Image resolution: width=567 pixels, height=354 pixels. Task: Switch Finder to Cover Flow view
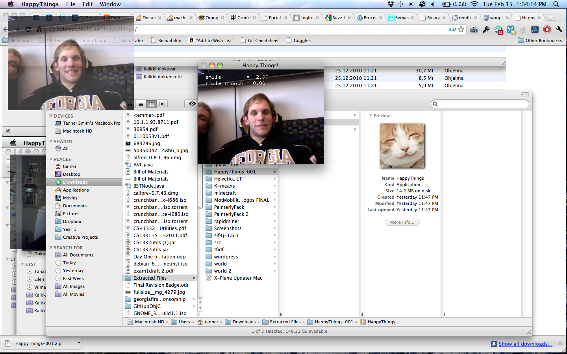(x=162, y=104)
